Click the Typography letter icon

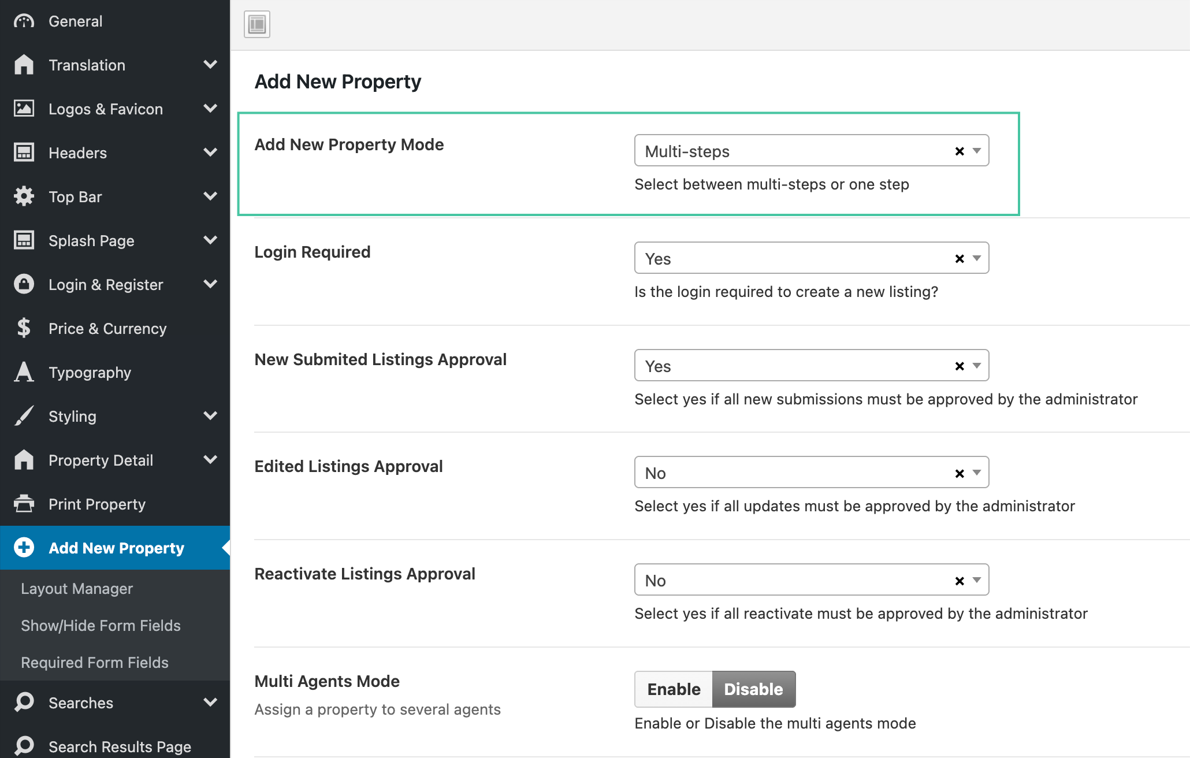pyautogui.click(x=24, y=372)
